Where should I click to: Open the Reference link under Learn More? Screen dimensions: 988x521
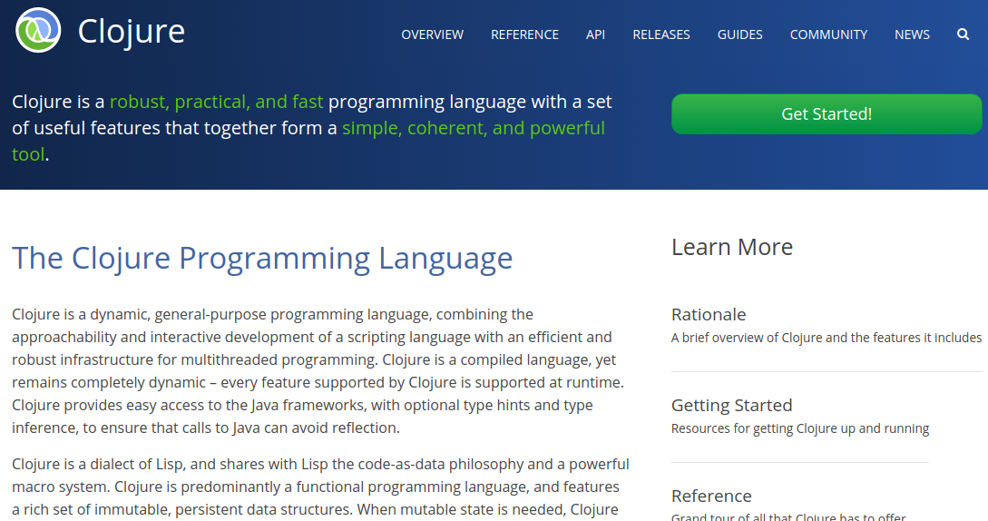[x=711, y=496]
